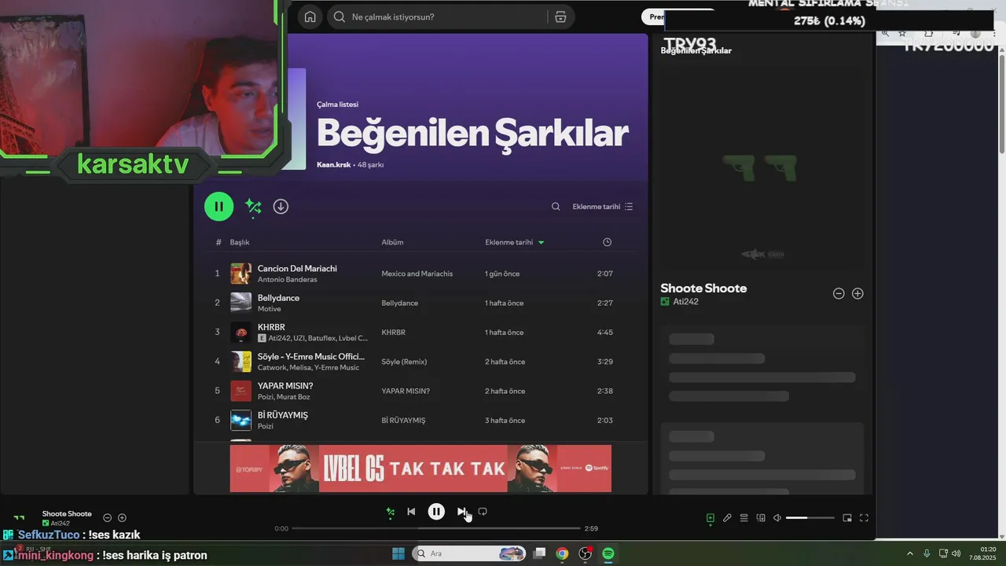The width and height of the screenshot is (1006, 566).
Task: Open Task View from the taskbar
Action: pyautogui.click(x=539, y=553)
